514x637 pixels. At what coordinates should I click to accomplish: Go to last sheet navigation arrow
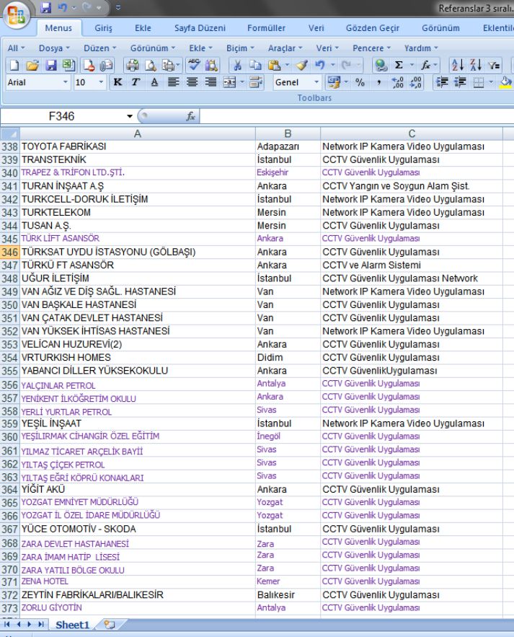pos(40,624)
